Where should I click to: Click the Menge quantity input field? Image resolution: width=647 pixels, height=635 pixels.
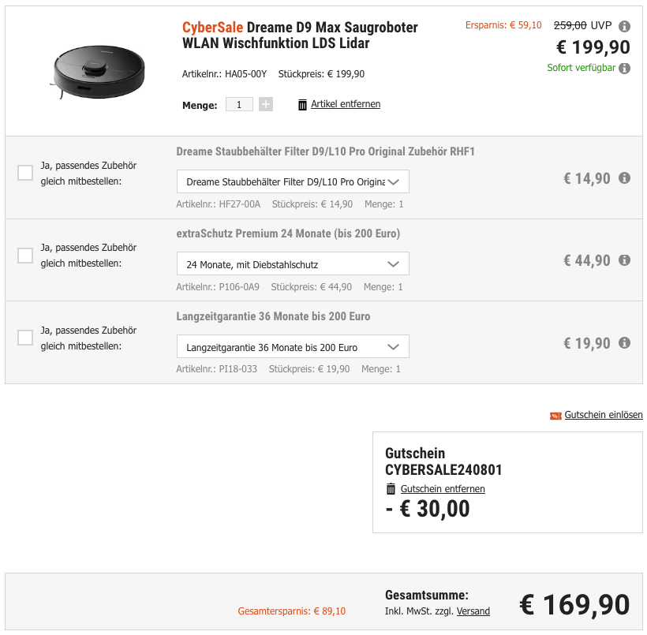click(x=239, y=104)
